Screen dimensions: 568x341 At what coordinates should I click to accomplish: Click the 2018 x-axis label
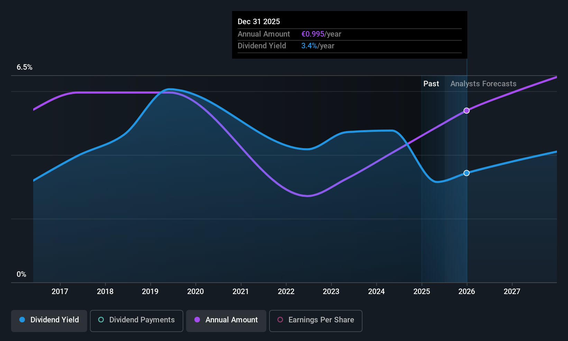105,292
